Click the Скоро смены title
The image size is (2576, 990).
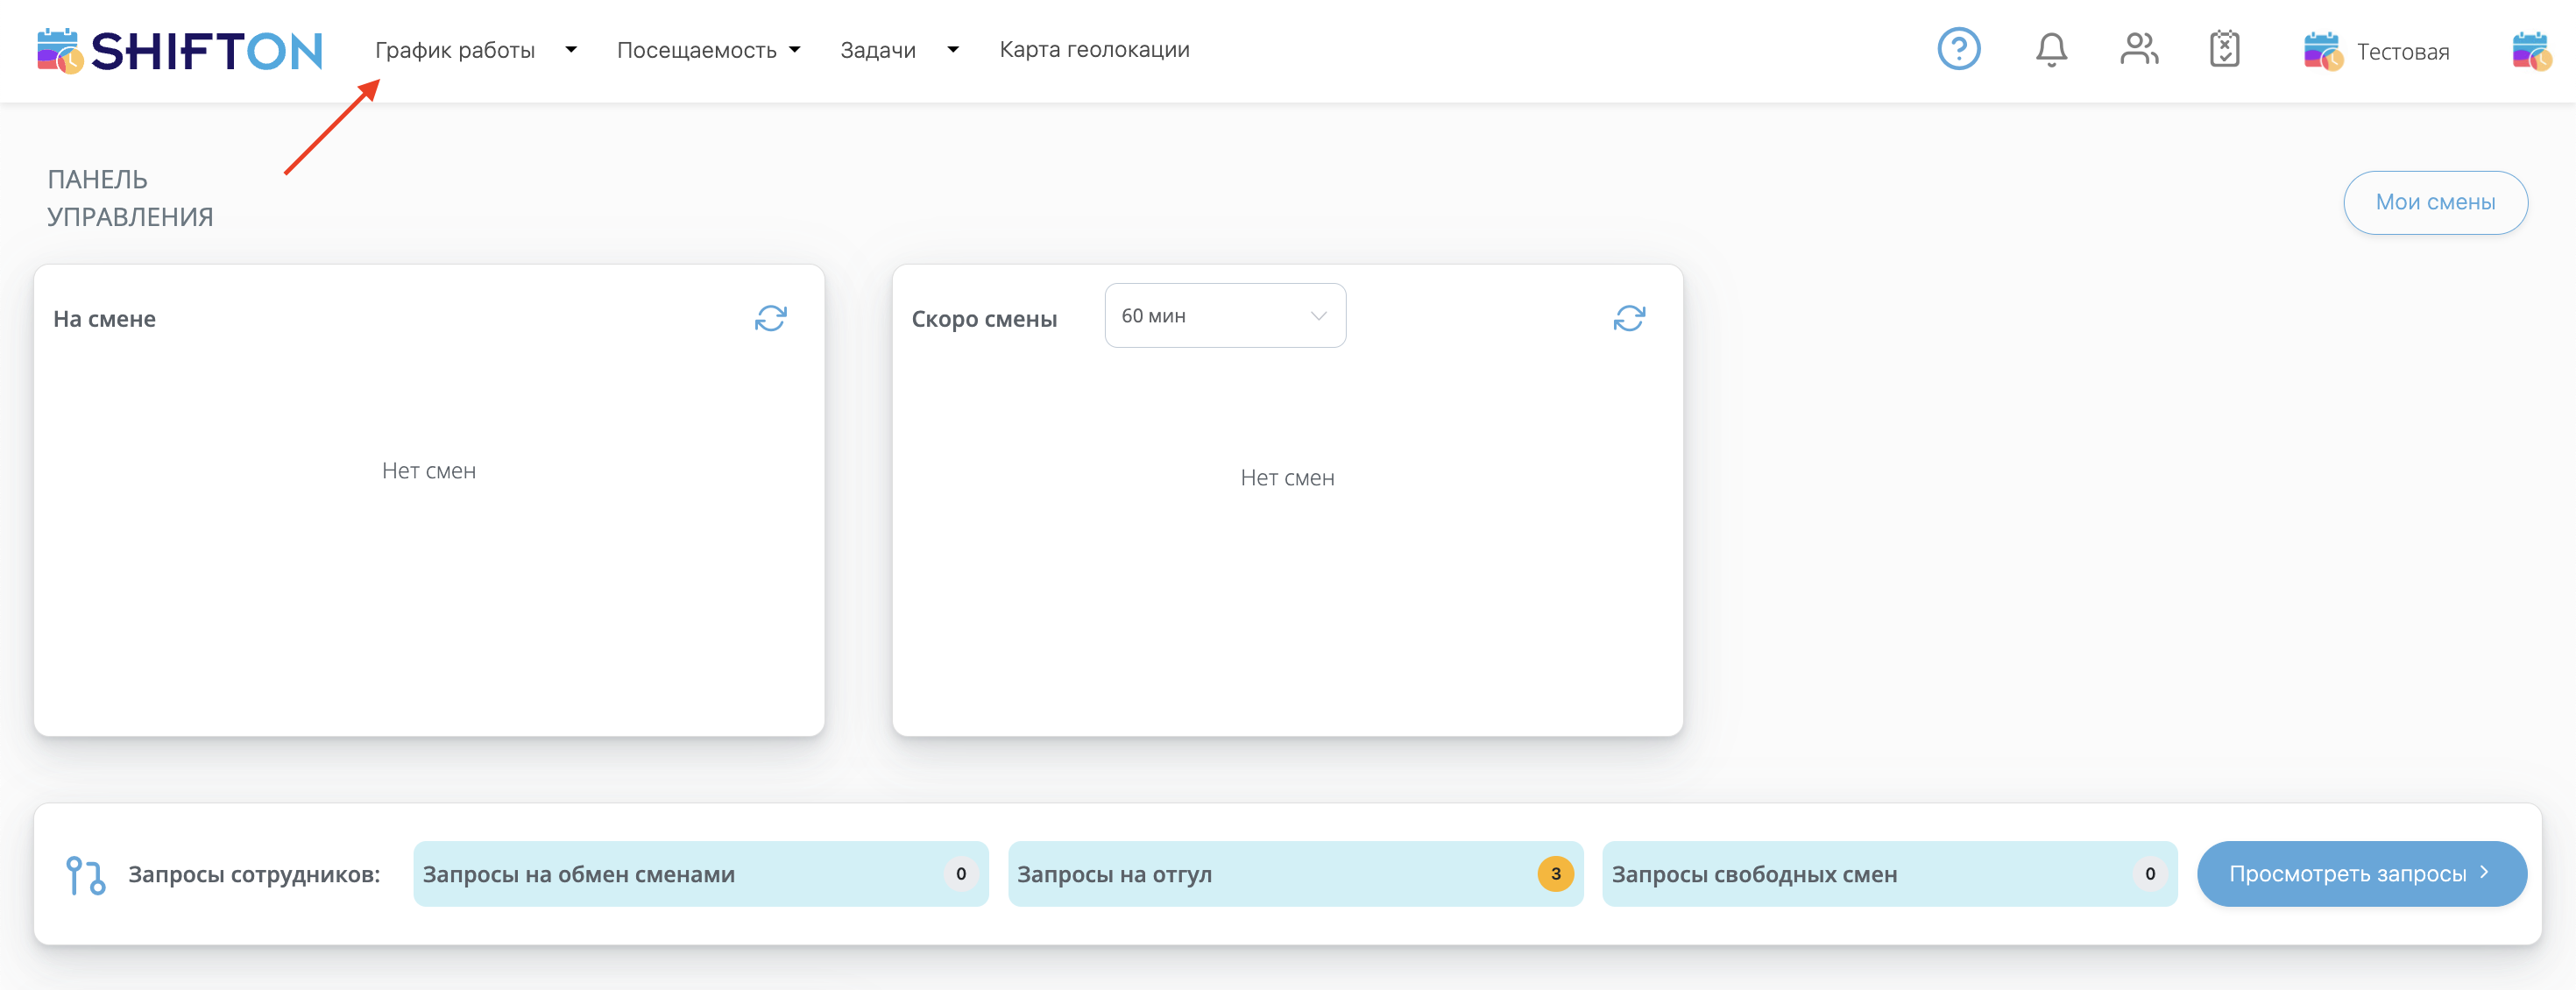tap(984, 319)
